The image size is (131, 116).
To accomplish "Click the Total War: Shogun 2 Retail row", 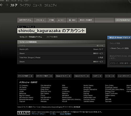I will (61, 57).
